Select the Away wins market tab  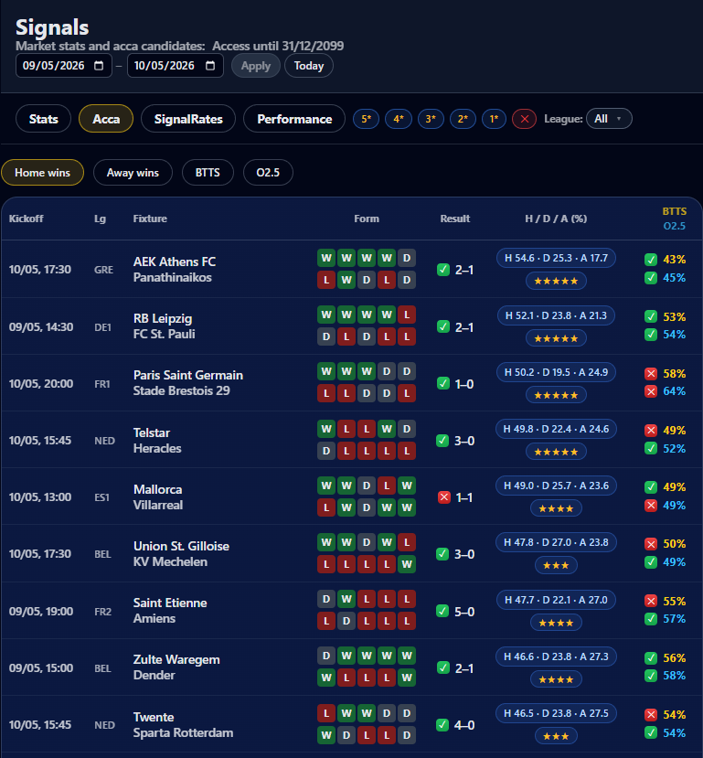click(133, 173)
